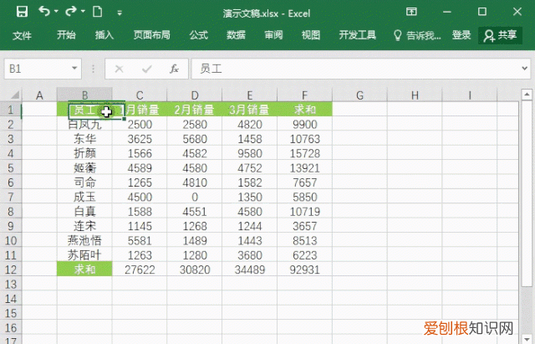Click header cell 求和 in column F
535x344 pixels.
[x=304, y=110]
